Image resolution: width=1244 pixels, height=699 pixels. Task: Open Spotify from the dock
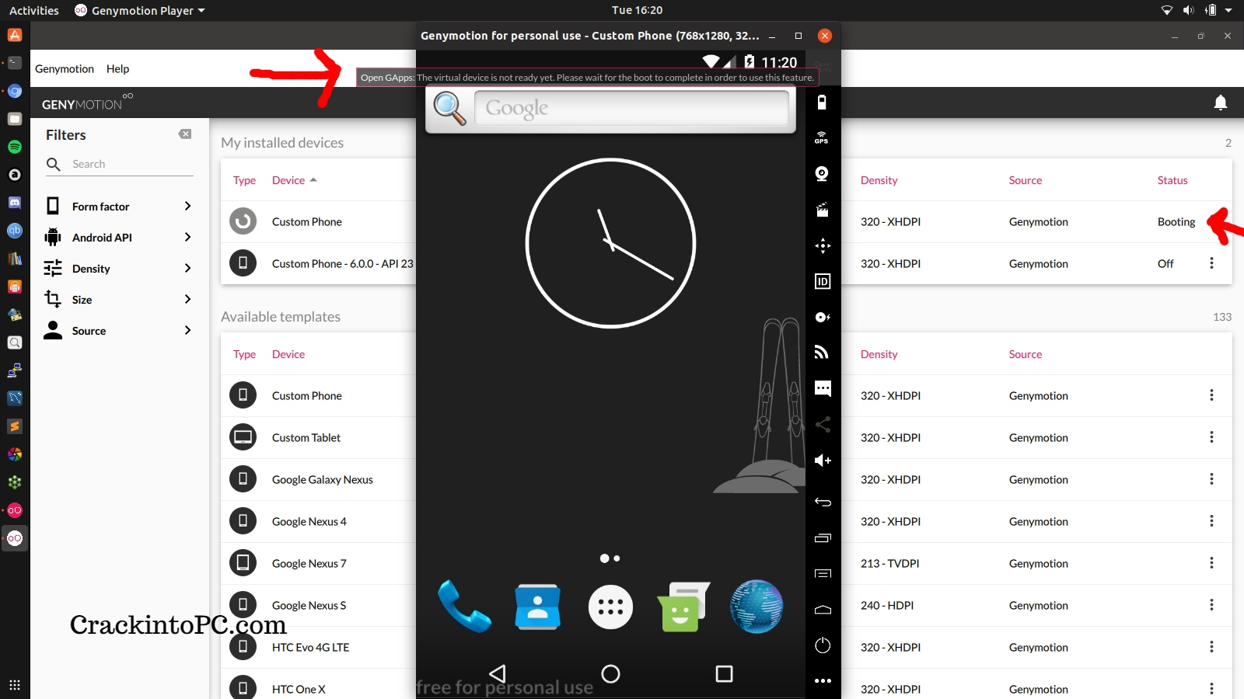(15, 147)
